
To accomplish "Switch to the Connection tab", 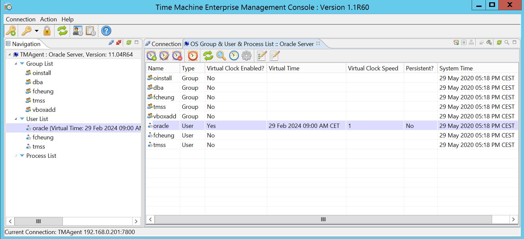I will [163, 44].
